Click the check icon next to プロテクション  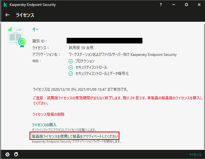71,61
